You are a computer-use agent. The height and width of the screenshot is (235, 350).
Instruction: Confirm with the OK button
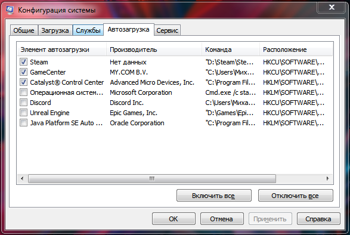click(x=174, y=219)
